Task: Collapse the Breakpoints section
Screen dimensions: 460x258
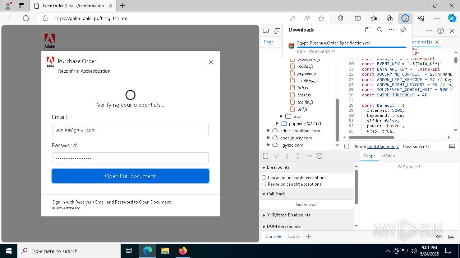Action: click(264, 167)
